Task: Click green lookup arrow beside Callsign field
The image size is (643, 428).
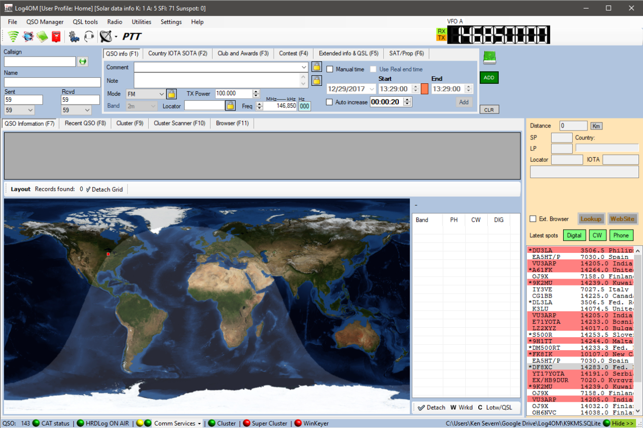Action: click(x=82, y=61)
